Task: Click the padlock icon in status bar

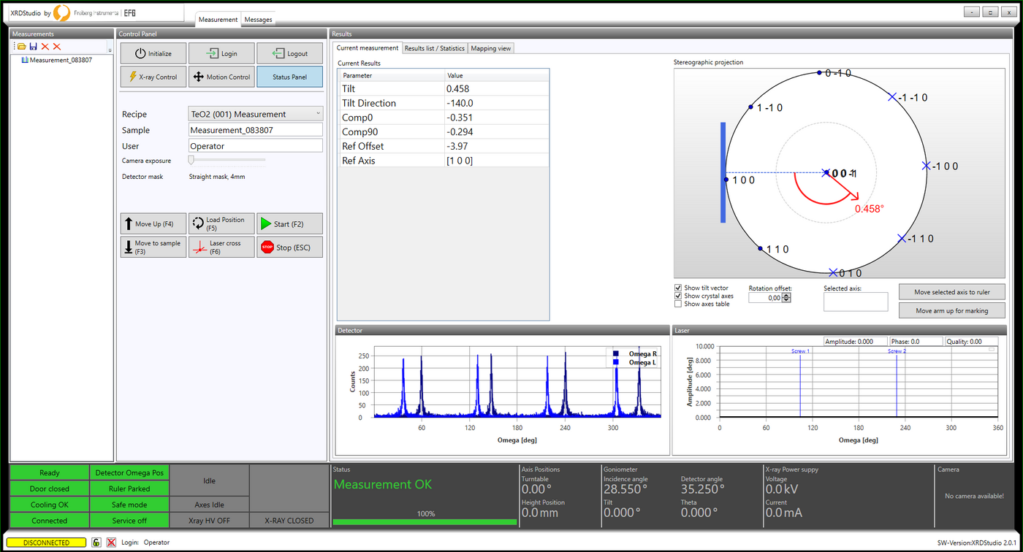Action: click(x=96, y=543)
